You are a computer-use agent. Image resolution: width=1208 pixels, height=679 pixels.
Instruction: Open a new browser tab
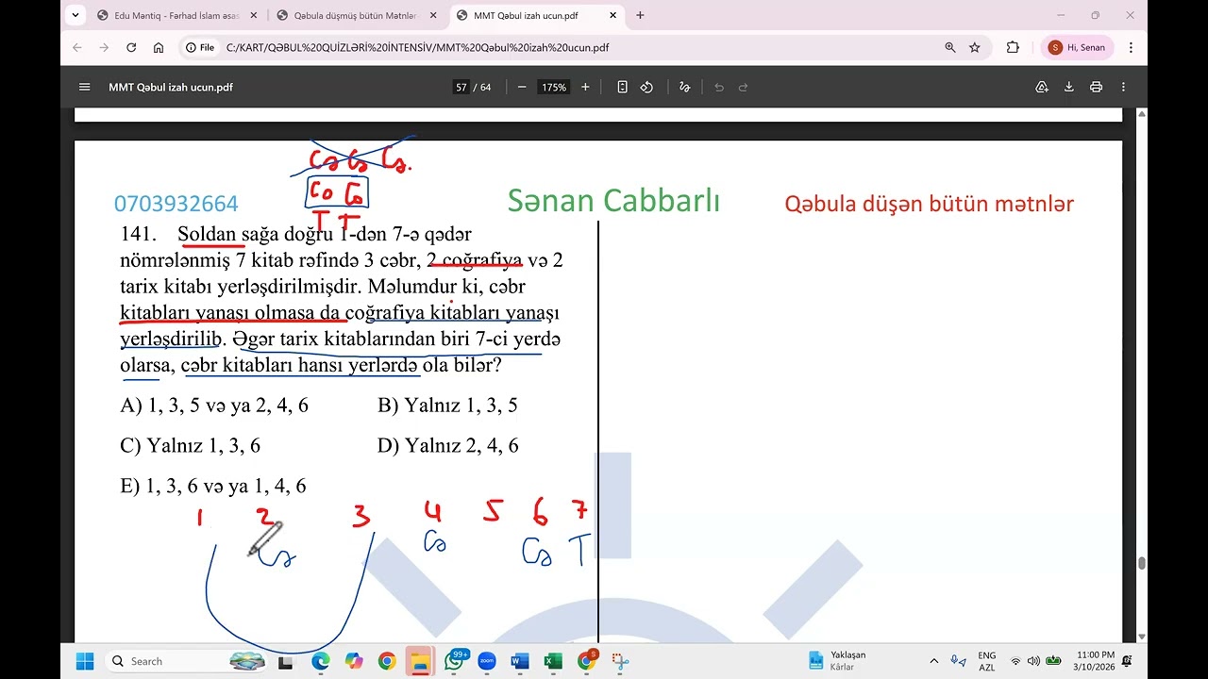[x=640, y=16]
